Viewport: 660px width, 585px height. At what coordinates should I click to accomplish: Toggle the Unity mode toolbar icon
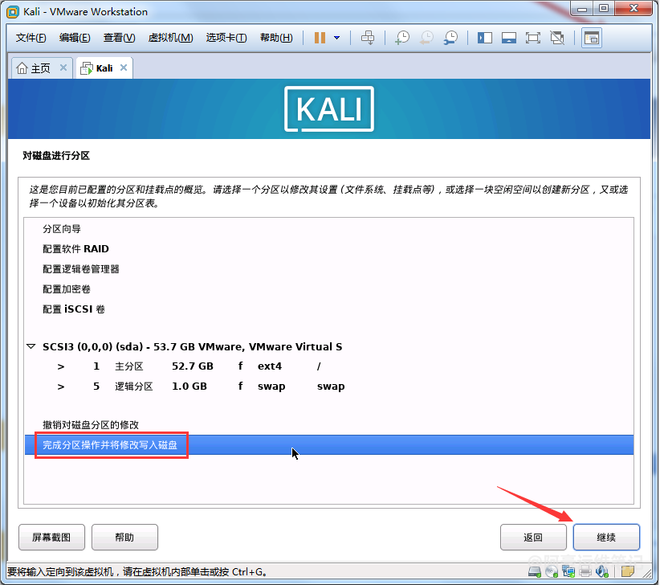pos(556,38)
